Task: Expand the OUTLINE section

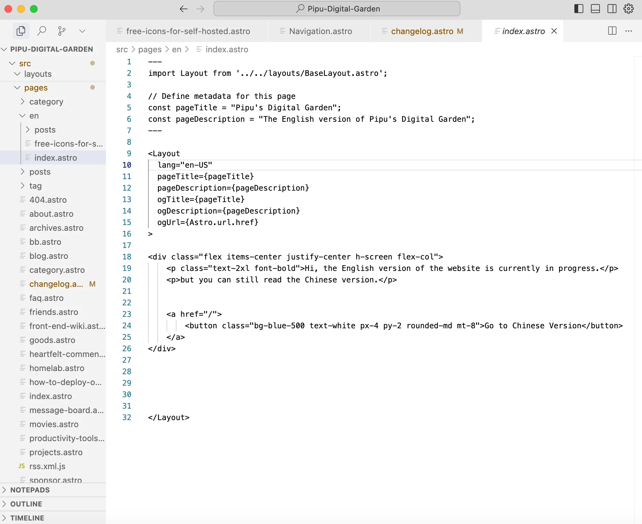Action: point(53,504)
